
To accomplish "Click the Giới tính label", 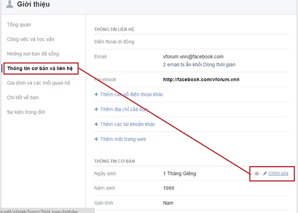I will pyautogui.click(x=104, y=203).
